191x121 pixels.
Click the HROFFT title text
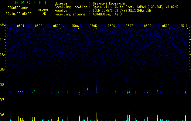click(31, 2)
